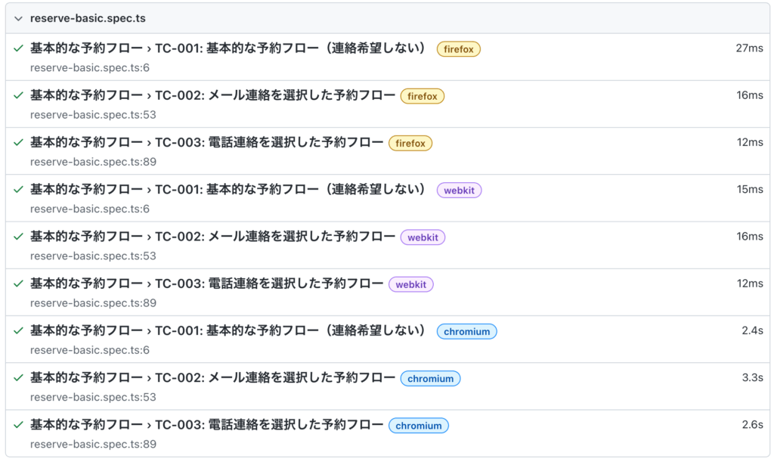774x462 pixels.
Task: Click the passed checkmark for chromium TC-001
Action: click(19, 330)
